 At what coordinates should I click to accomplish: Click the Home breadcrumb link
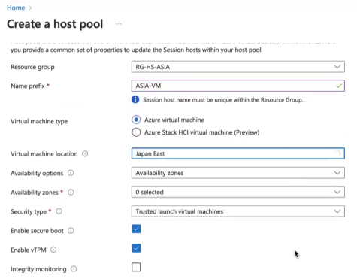pyautogui.click(x=16, y=8)
